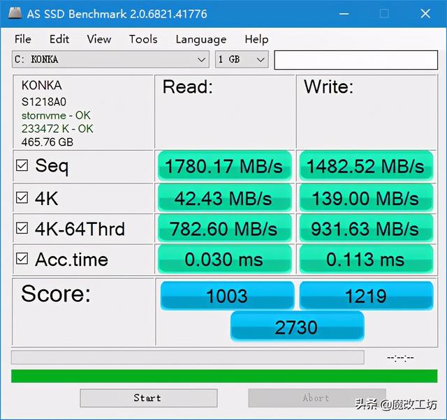Click Seq read result 1780.17 MB/s
The height and width of the screenshot is (420, 447).
pyautogui.click(x=225, y=166)
